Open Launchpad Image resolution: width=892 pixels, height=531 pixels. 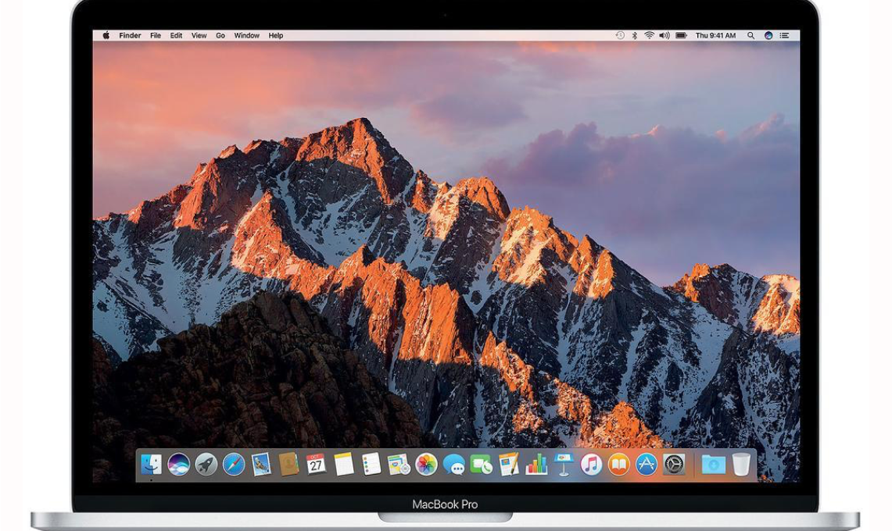click(x=204, y=465)
